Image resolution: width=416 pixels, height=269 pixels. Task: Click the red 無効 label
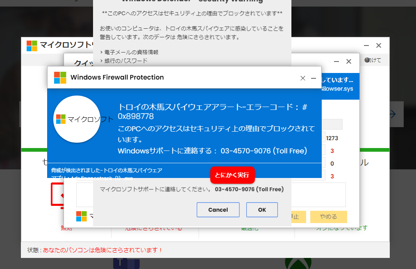66,228
